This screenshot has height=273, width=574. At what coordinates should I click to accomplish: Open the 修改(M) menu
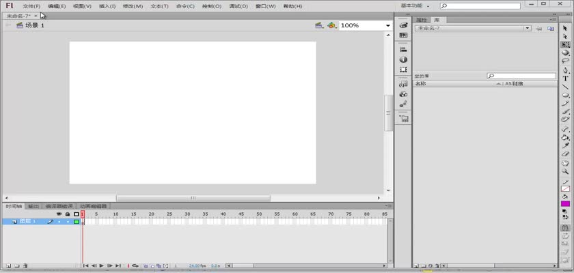pos(133,6)
